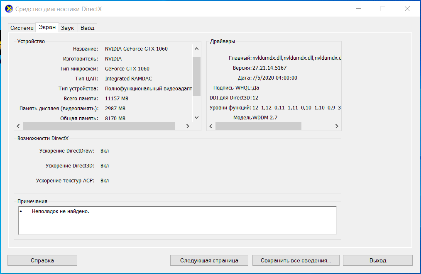
Task: Click the DirectX diagnostic title bar icon
Action: pos(9,9)
